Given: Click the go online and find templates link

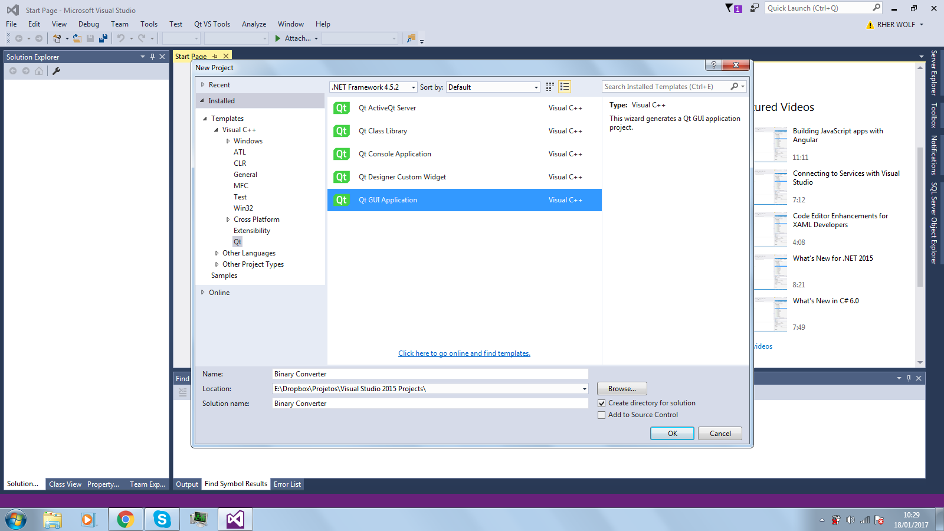Looking at the screenshot, I should coord(464,353).
